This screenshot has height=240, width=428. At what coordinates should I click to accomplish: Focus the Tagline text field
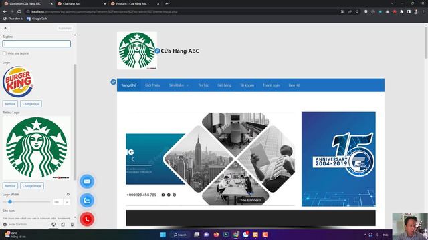point(37,43)
